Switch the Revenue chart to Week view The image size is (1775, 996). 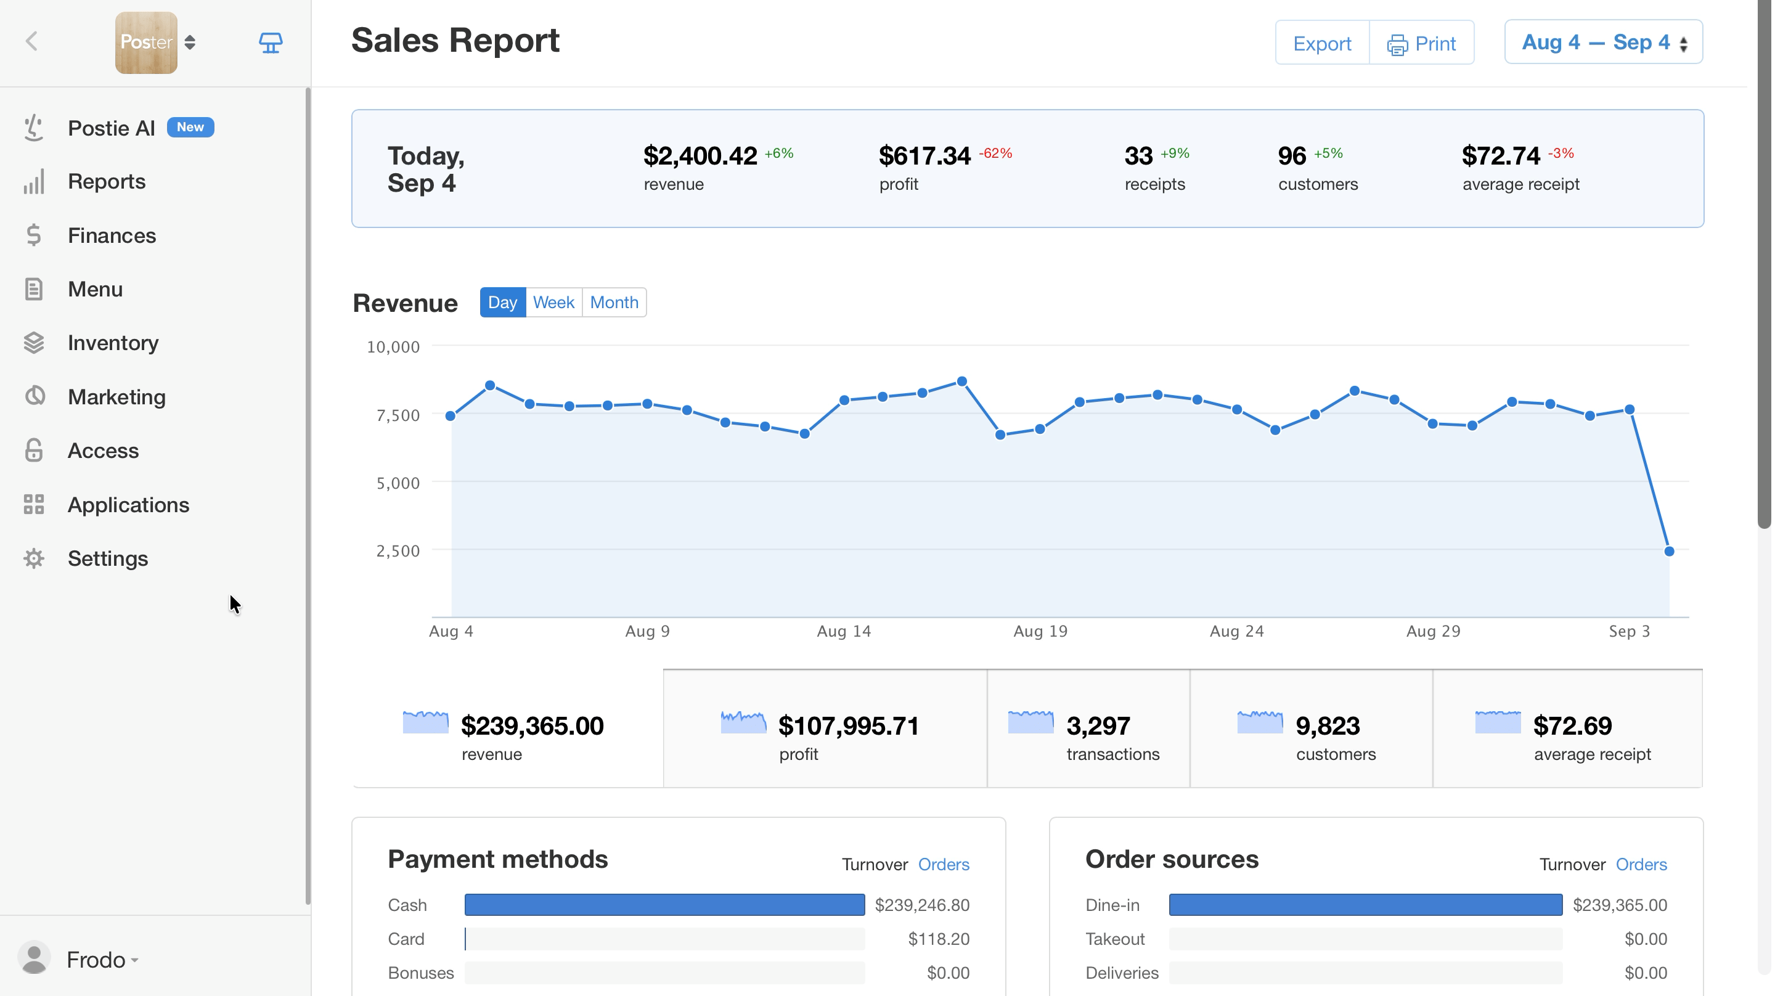tap(553, 302)
